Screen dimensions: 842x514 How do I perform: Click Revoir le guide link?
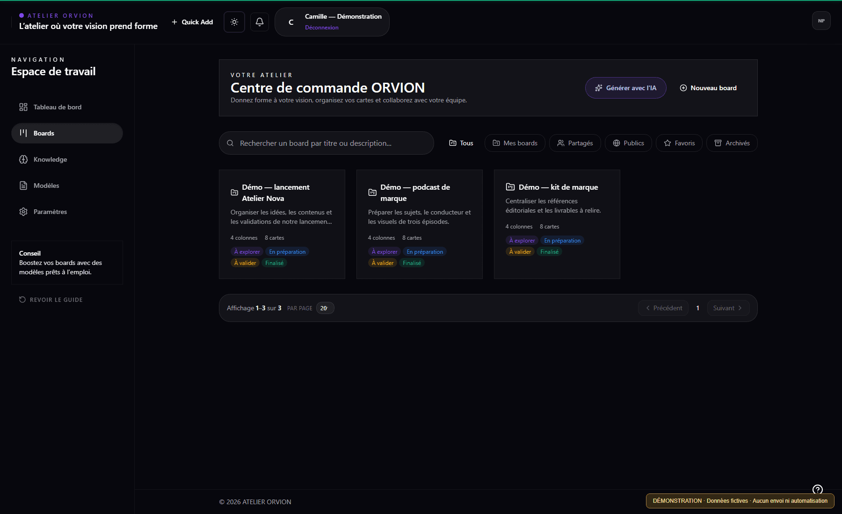tap(51, 300)
